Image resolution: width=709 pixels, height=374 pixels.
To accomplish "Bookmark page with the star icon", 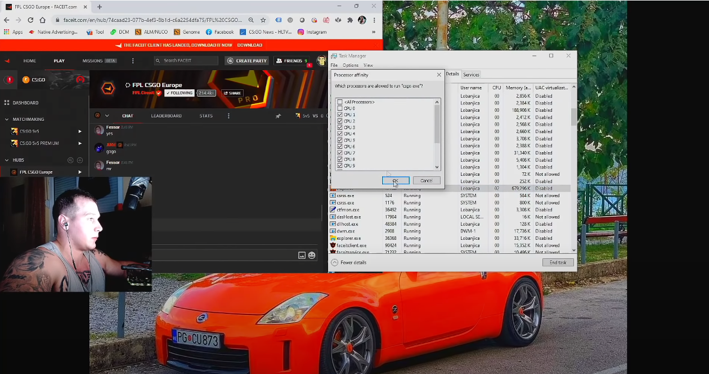I will click(x=263, y=20).
